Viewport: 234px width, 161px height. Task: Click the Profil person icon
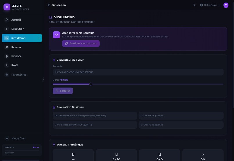click(x=7, y=65)
